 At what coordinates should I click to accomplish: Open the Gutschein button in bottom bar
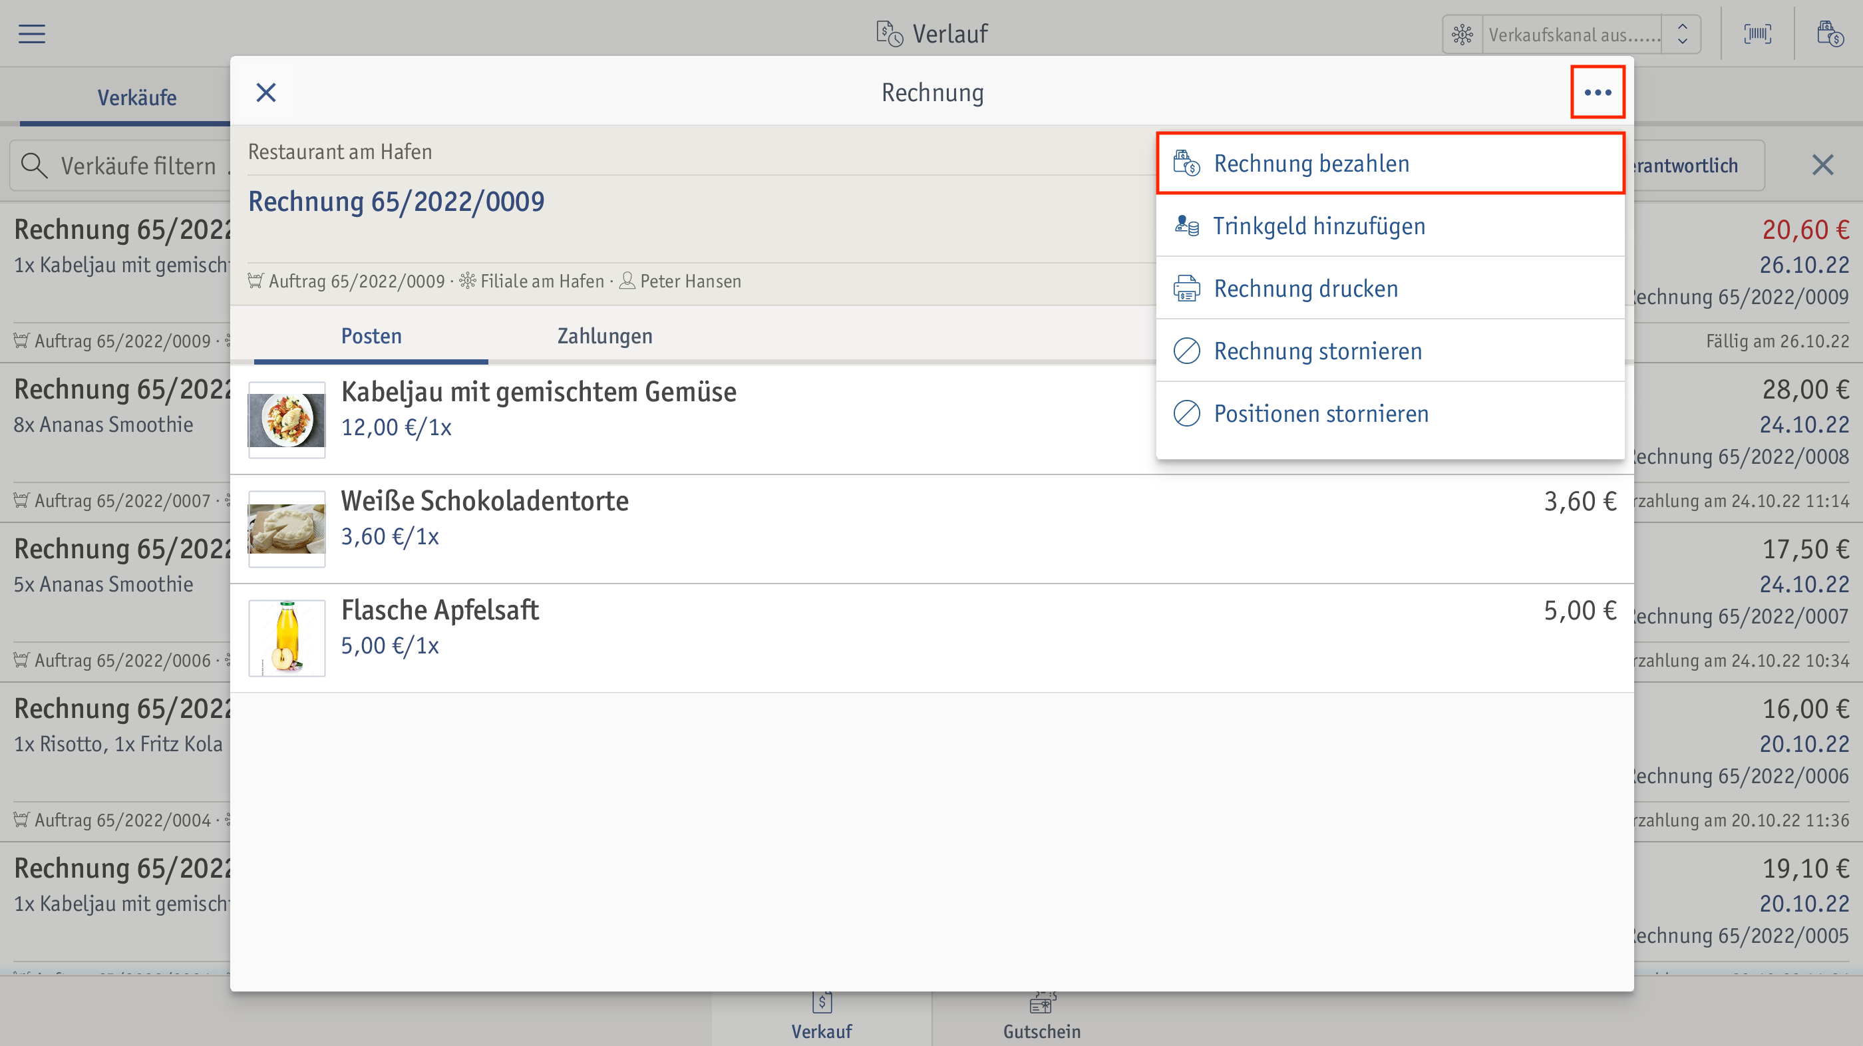(x=1041, y=1019)
